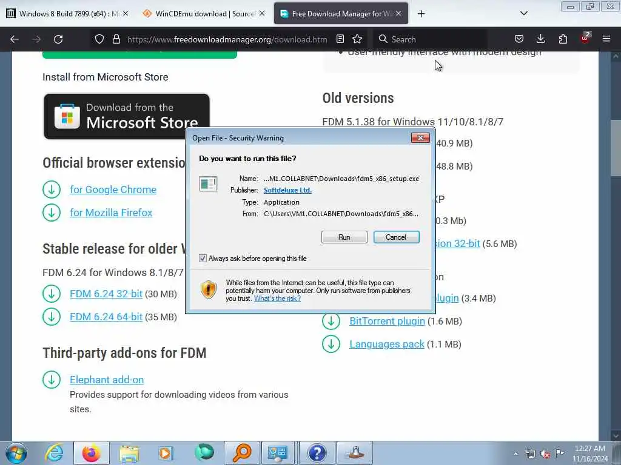Open the Languages pack link
The image size is (621, 465).
pos(386,344)
